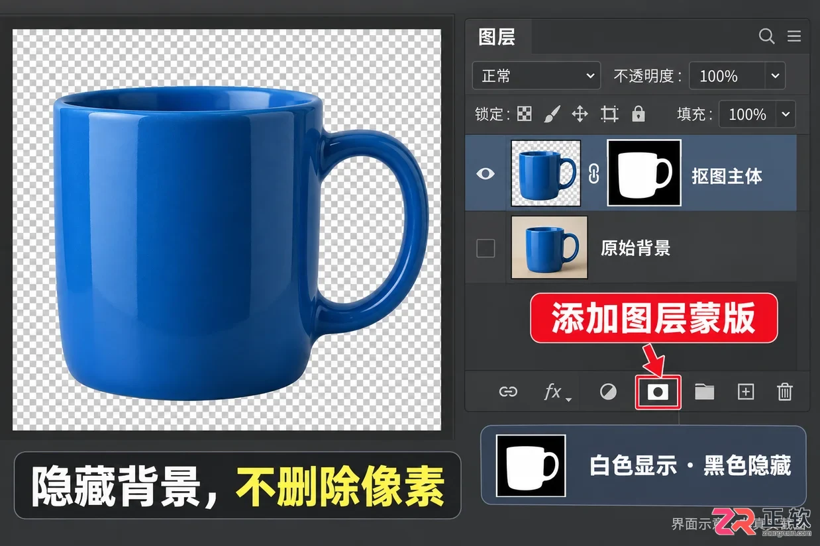Search layers with the magnifier icon
Viewport: 820px width, 546px height.
pos(766,36)
